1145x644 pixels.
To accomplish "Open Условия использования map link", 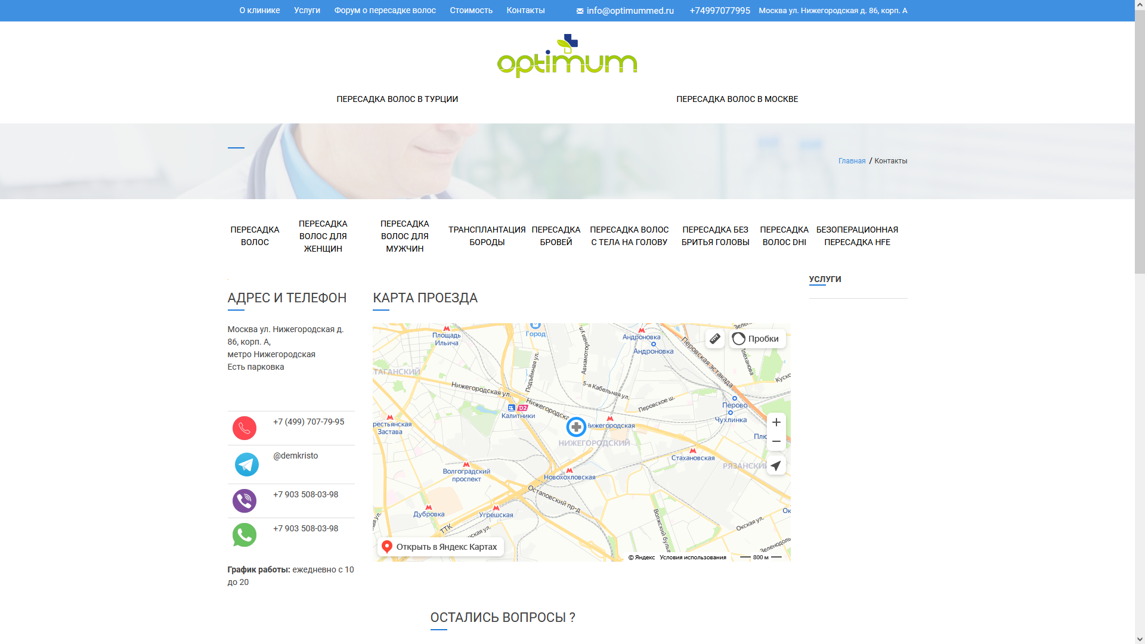I will click(x=693, y=558).
